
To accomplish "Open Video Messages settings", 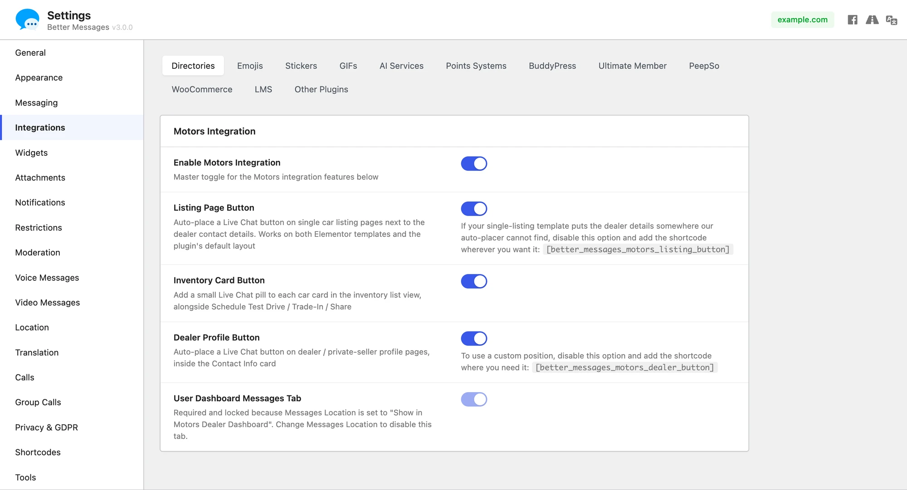I will click(72, 303).
